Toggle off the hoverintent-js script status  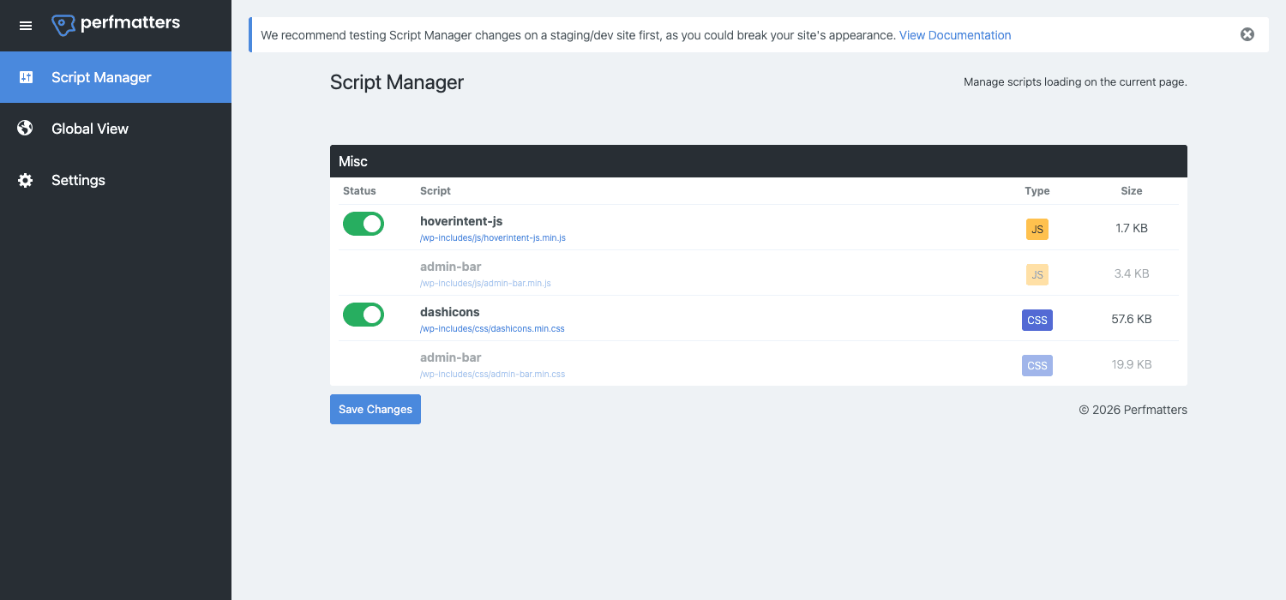364,224
